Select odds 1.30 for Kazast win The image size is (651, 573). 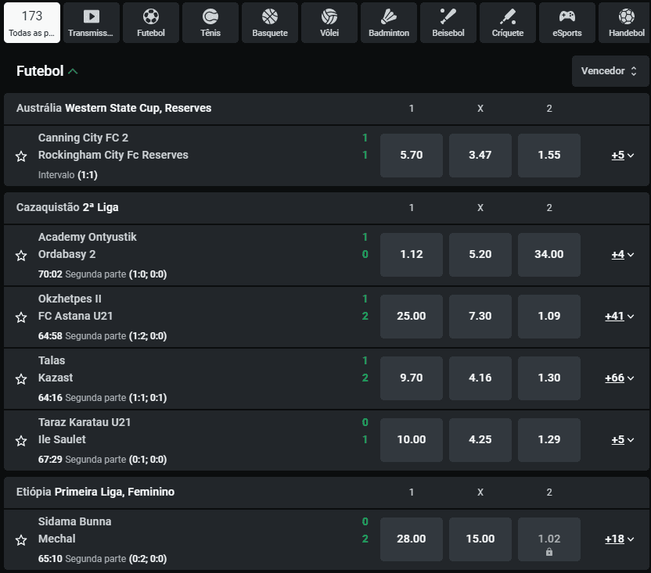click(x=548, y=378)
